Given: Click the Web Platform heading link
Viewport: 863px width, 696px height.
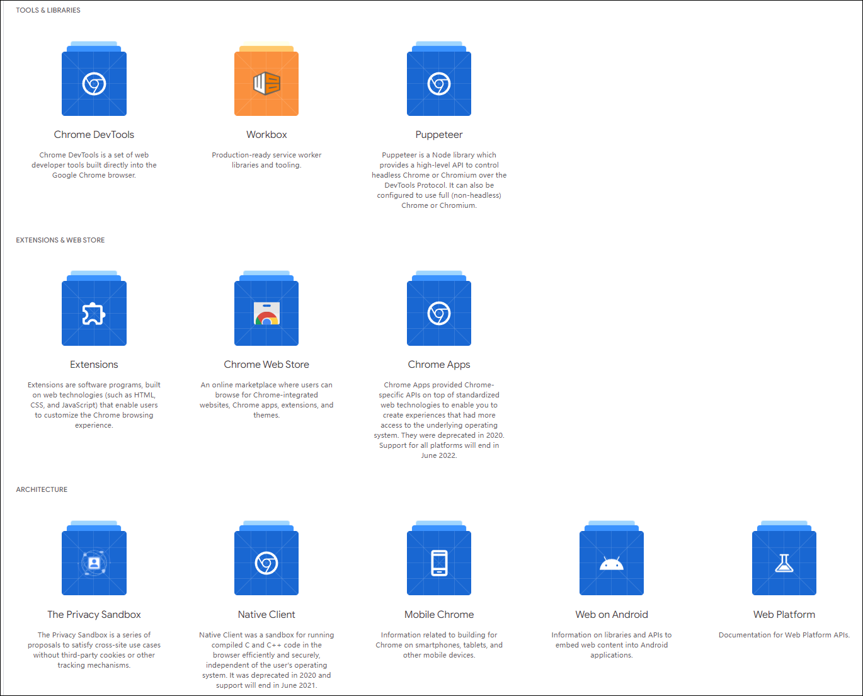Looking at the screenshot, I should (784, 615).
